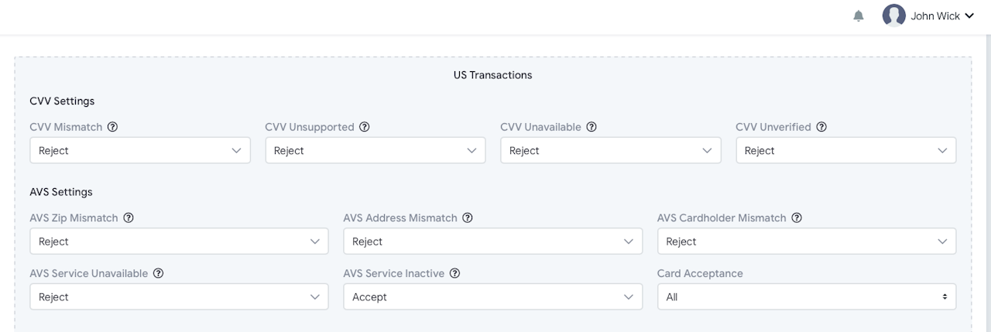The image size is (991, 332).
Task: Expand the CVV Unverified dropdown
Action: click(x=845, y=151)
